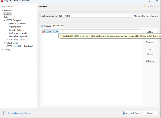Switch to the Project tab
The width and height of the screenshot is (161, 118).
pyautogui.click(x=46, y=26)
